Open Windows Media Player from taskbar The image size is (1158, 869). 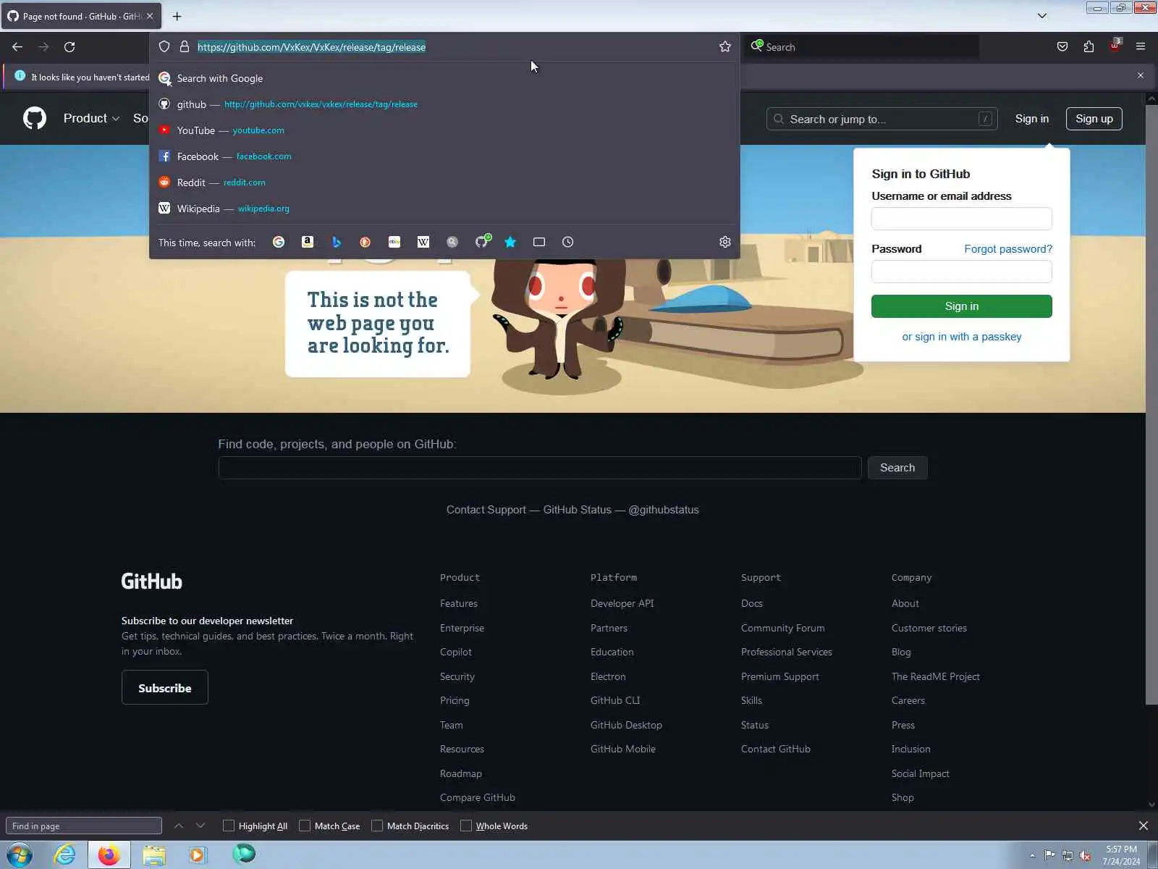tap(197, 855)
